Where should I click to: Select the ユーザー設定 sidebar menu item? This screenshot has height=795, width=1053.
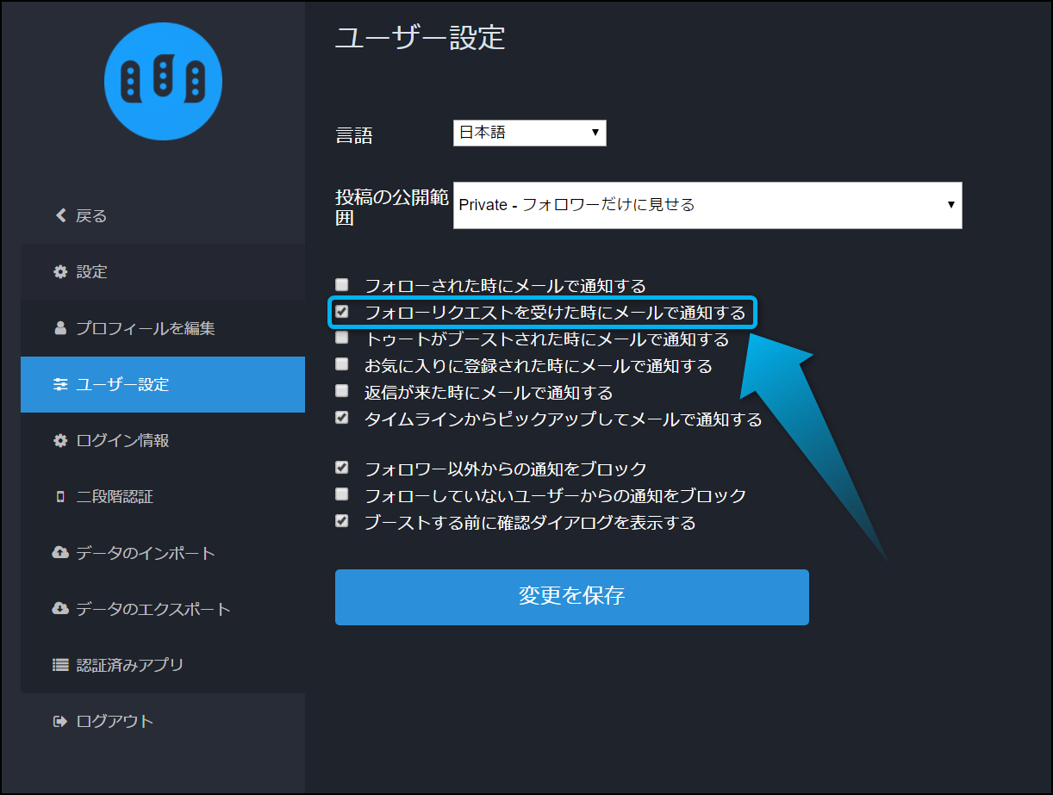click(163, 384)
